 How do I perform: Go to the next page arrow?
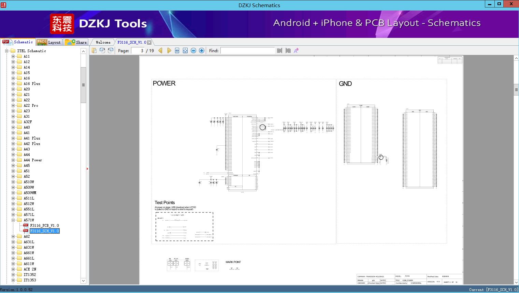[x=169, y=50]
